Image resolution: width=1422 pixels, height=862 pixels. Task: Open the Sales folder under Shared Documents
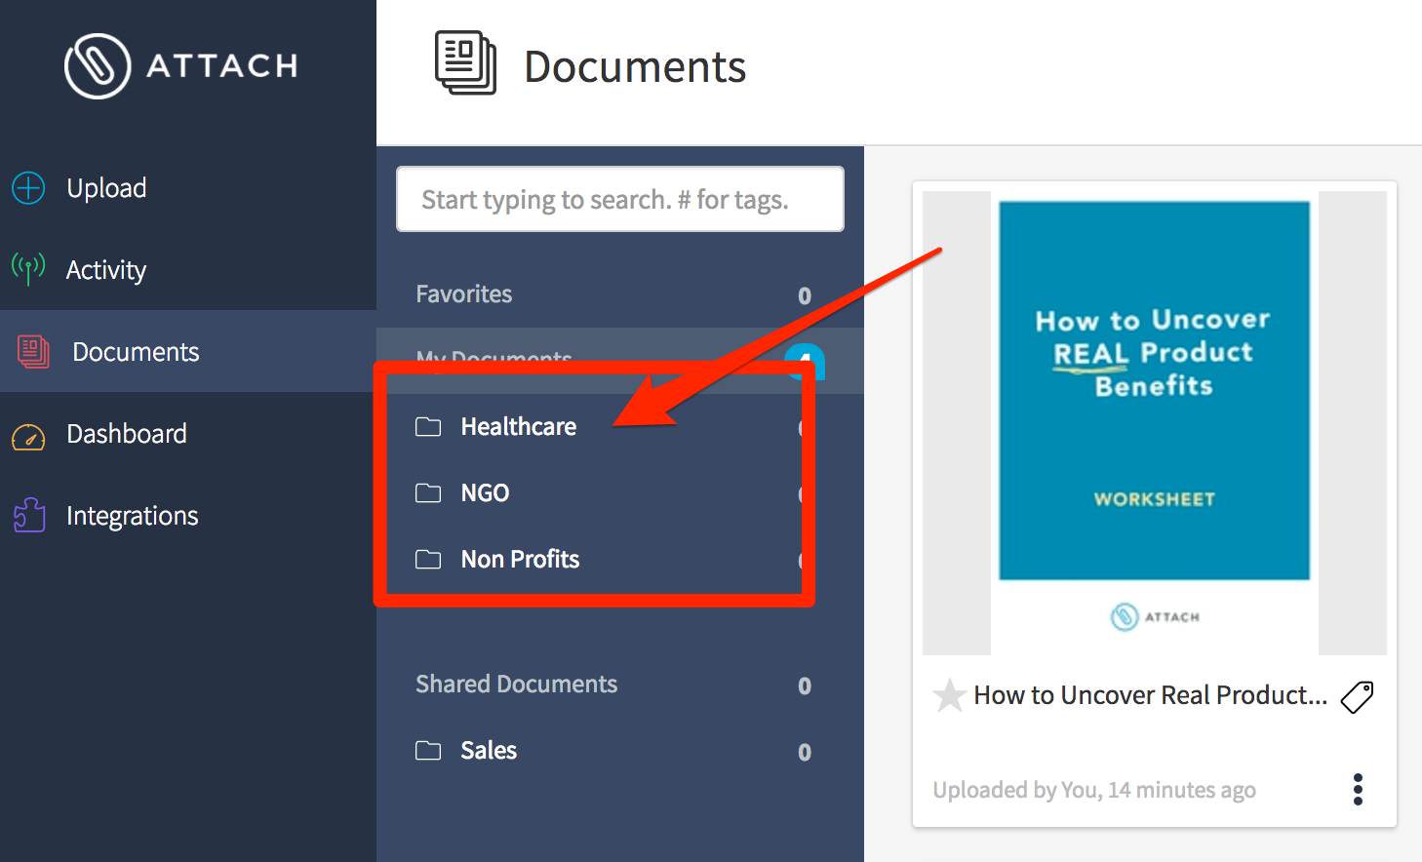[x=488, y=750]
